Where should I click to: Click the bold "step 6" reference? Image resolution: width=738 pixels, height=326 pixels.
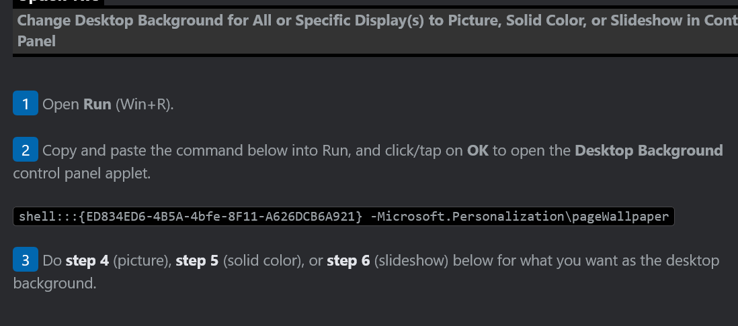pos(348,260)
